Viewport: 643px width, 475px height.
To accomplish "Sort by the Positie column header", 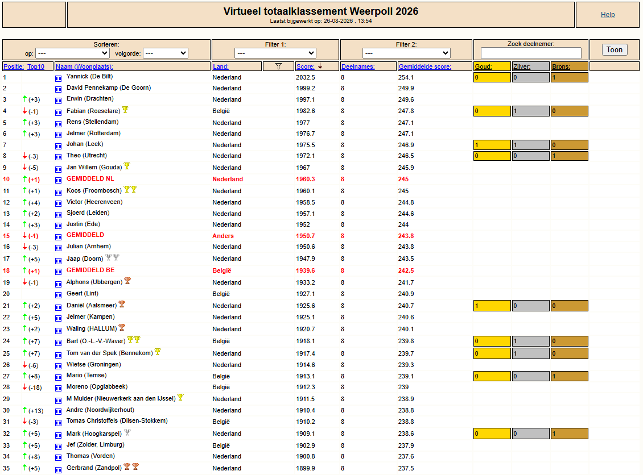I will pyautogui.click(x=14, y=66).
